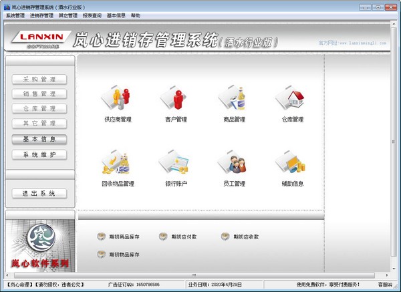Click the gear icon beside 期初物品库存
This screenshot has height=292, width=401.
[x=102, y=254]
